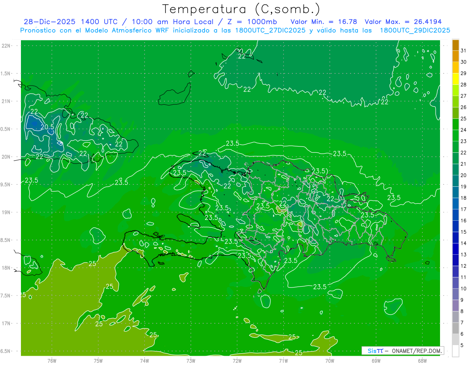Click the '76W' longitude axis label
The height and width of the screenshot is (366, 474).
point(52,360)
